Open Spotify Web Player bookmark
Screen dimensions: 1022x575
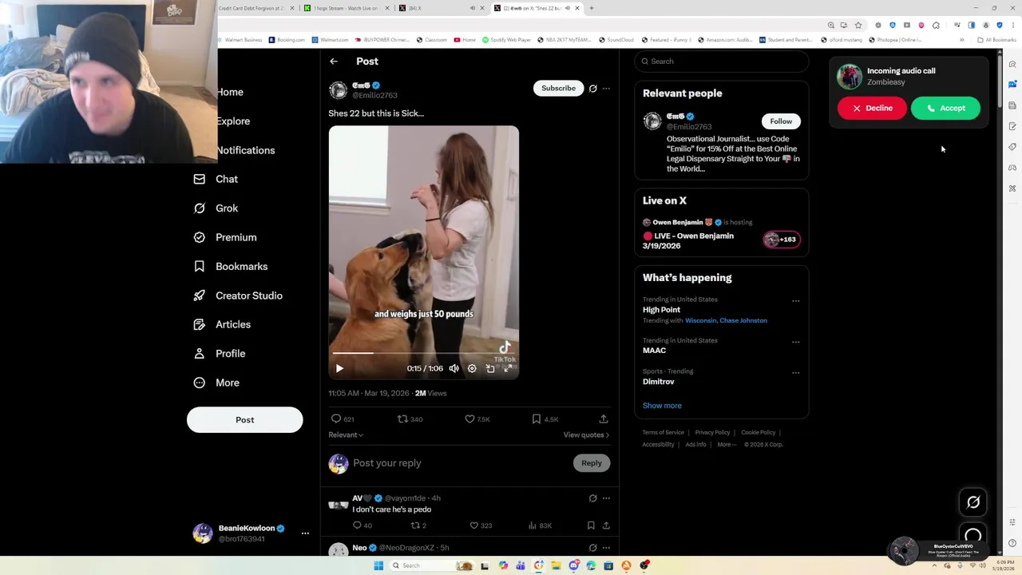coord(507,40)
